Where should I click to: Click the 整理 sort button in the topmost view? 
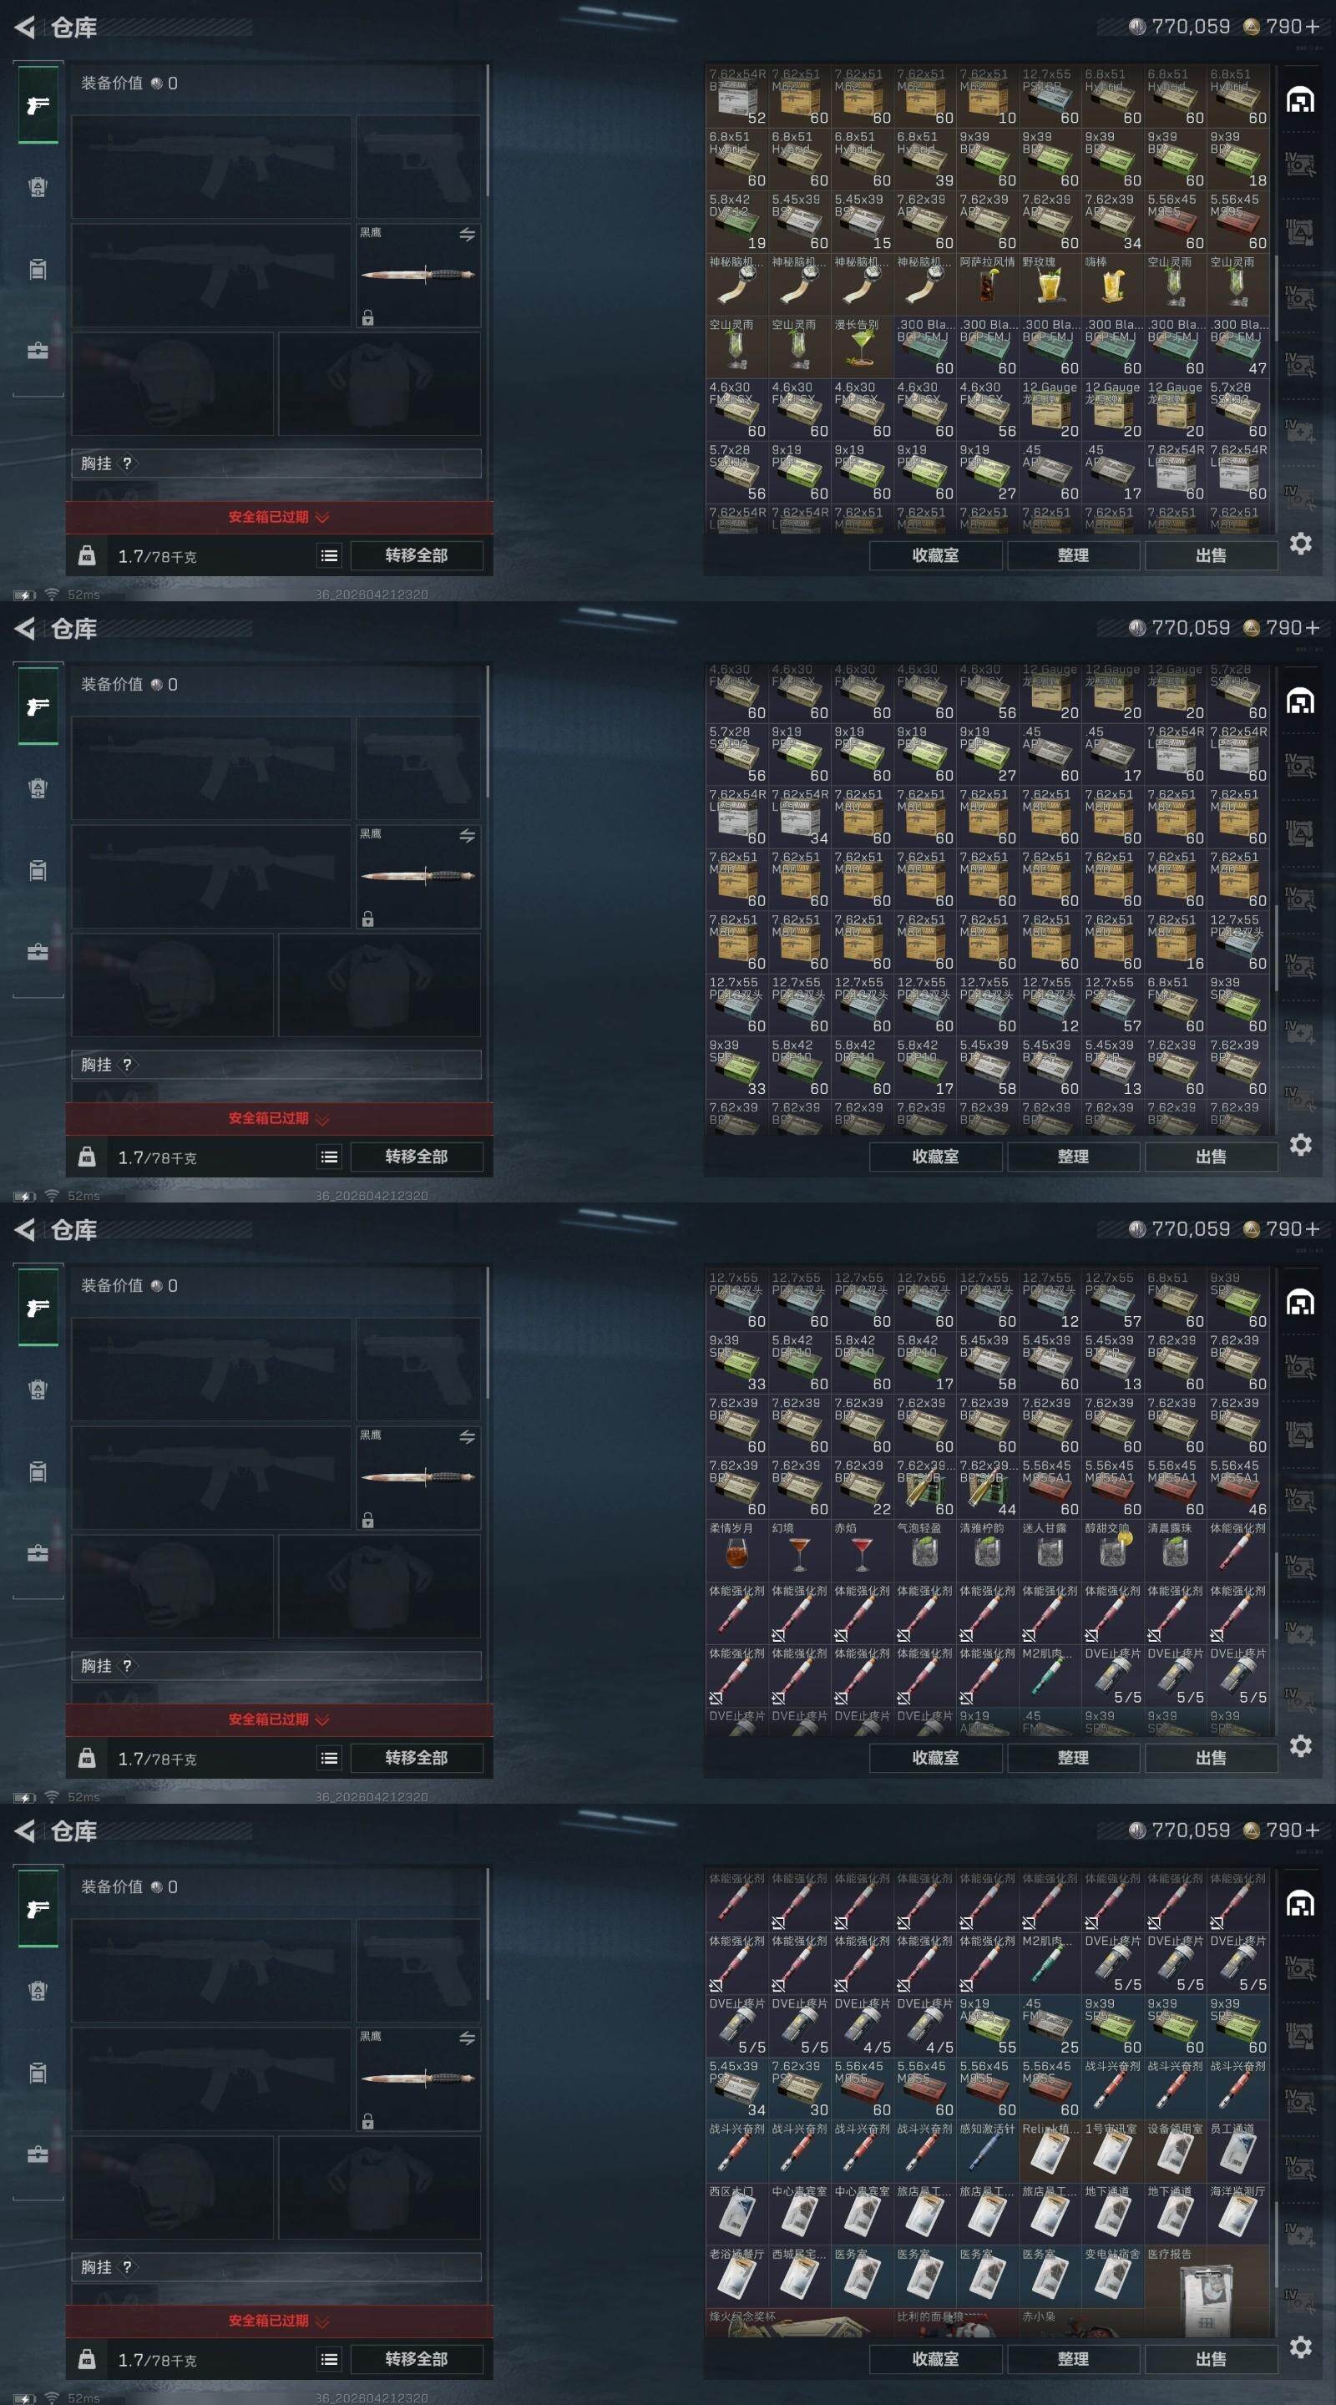(x=1073, y=555)
